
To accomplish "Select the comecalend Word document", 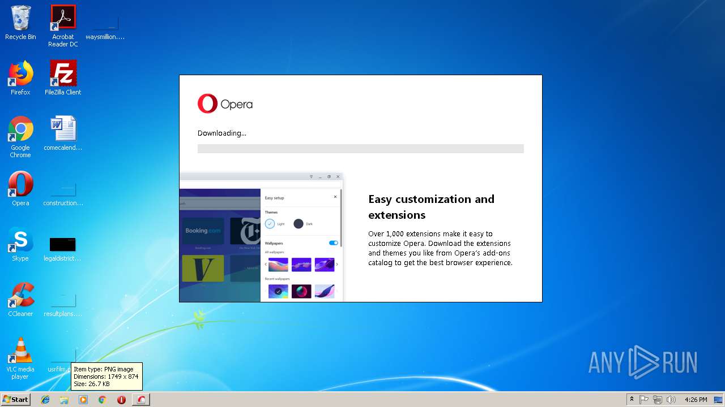I will pos(63,133).
